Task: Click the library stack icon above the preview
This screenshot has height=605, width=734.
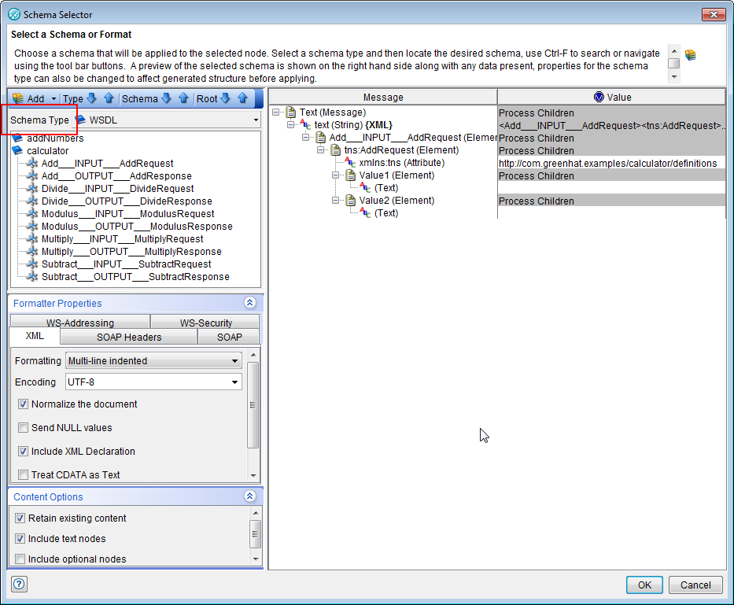Action: click(691, 54)
